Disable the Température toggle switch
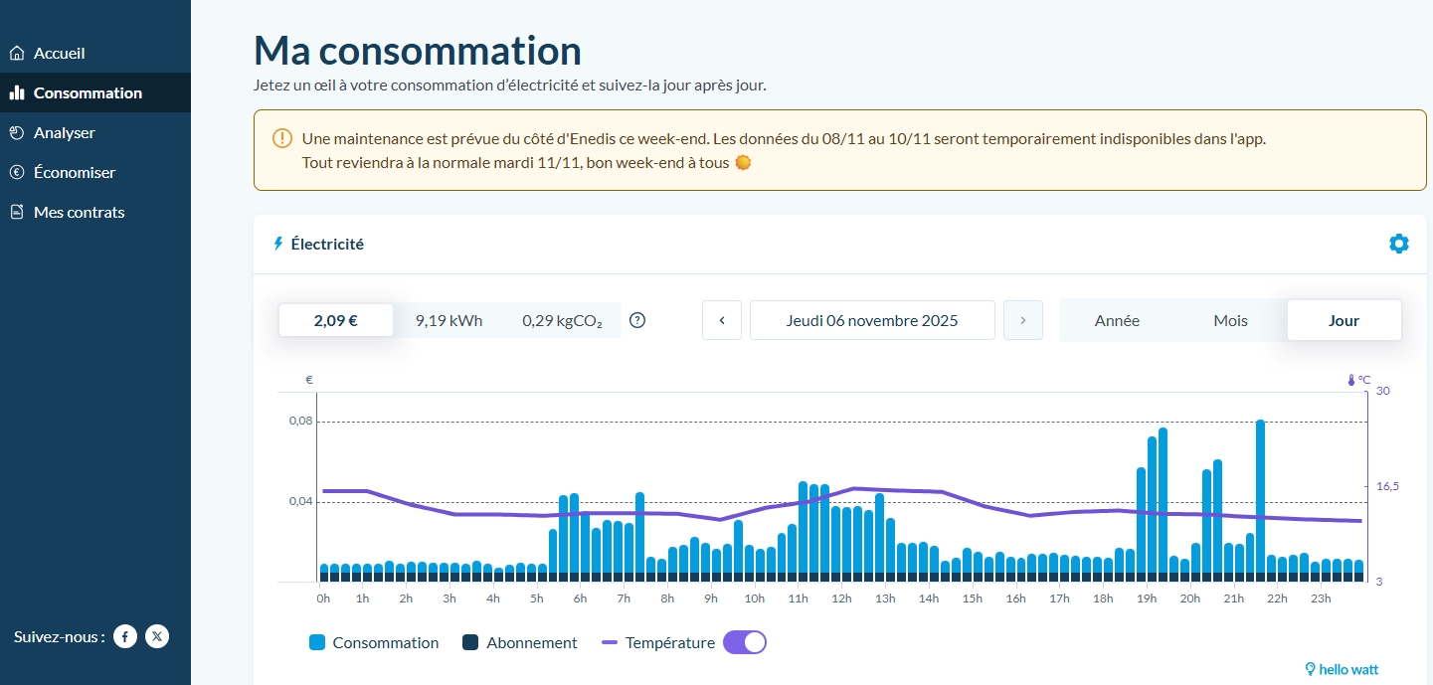1433x685 pixels. pyautogui.click(x=745, y=642)
